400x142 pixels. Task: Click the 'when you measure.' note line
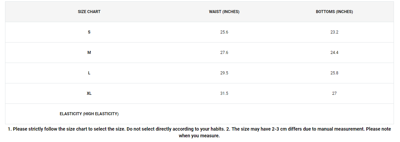(x=199, y=136)
